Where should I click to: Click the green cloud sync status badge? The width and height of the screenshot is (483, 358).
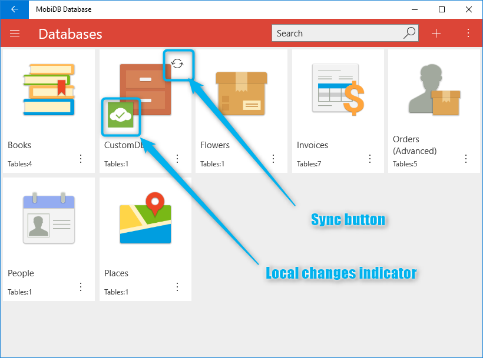[x=120, y=115]
